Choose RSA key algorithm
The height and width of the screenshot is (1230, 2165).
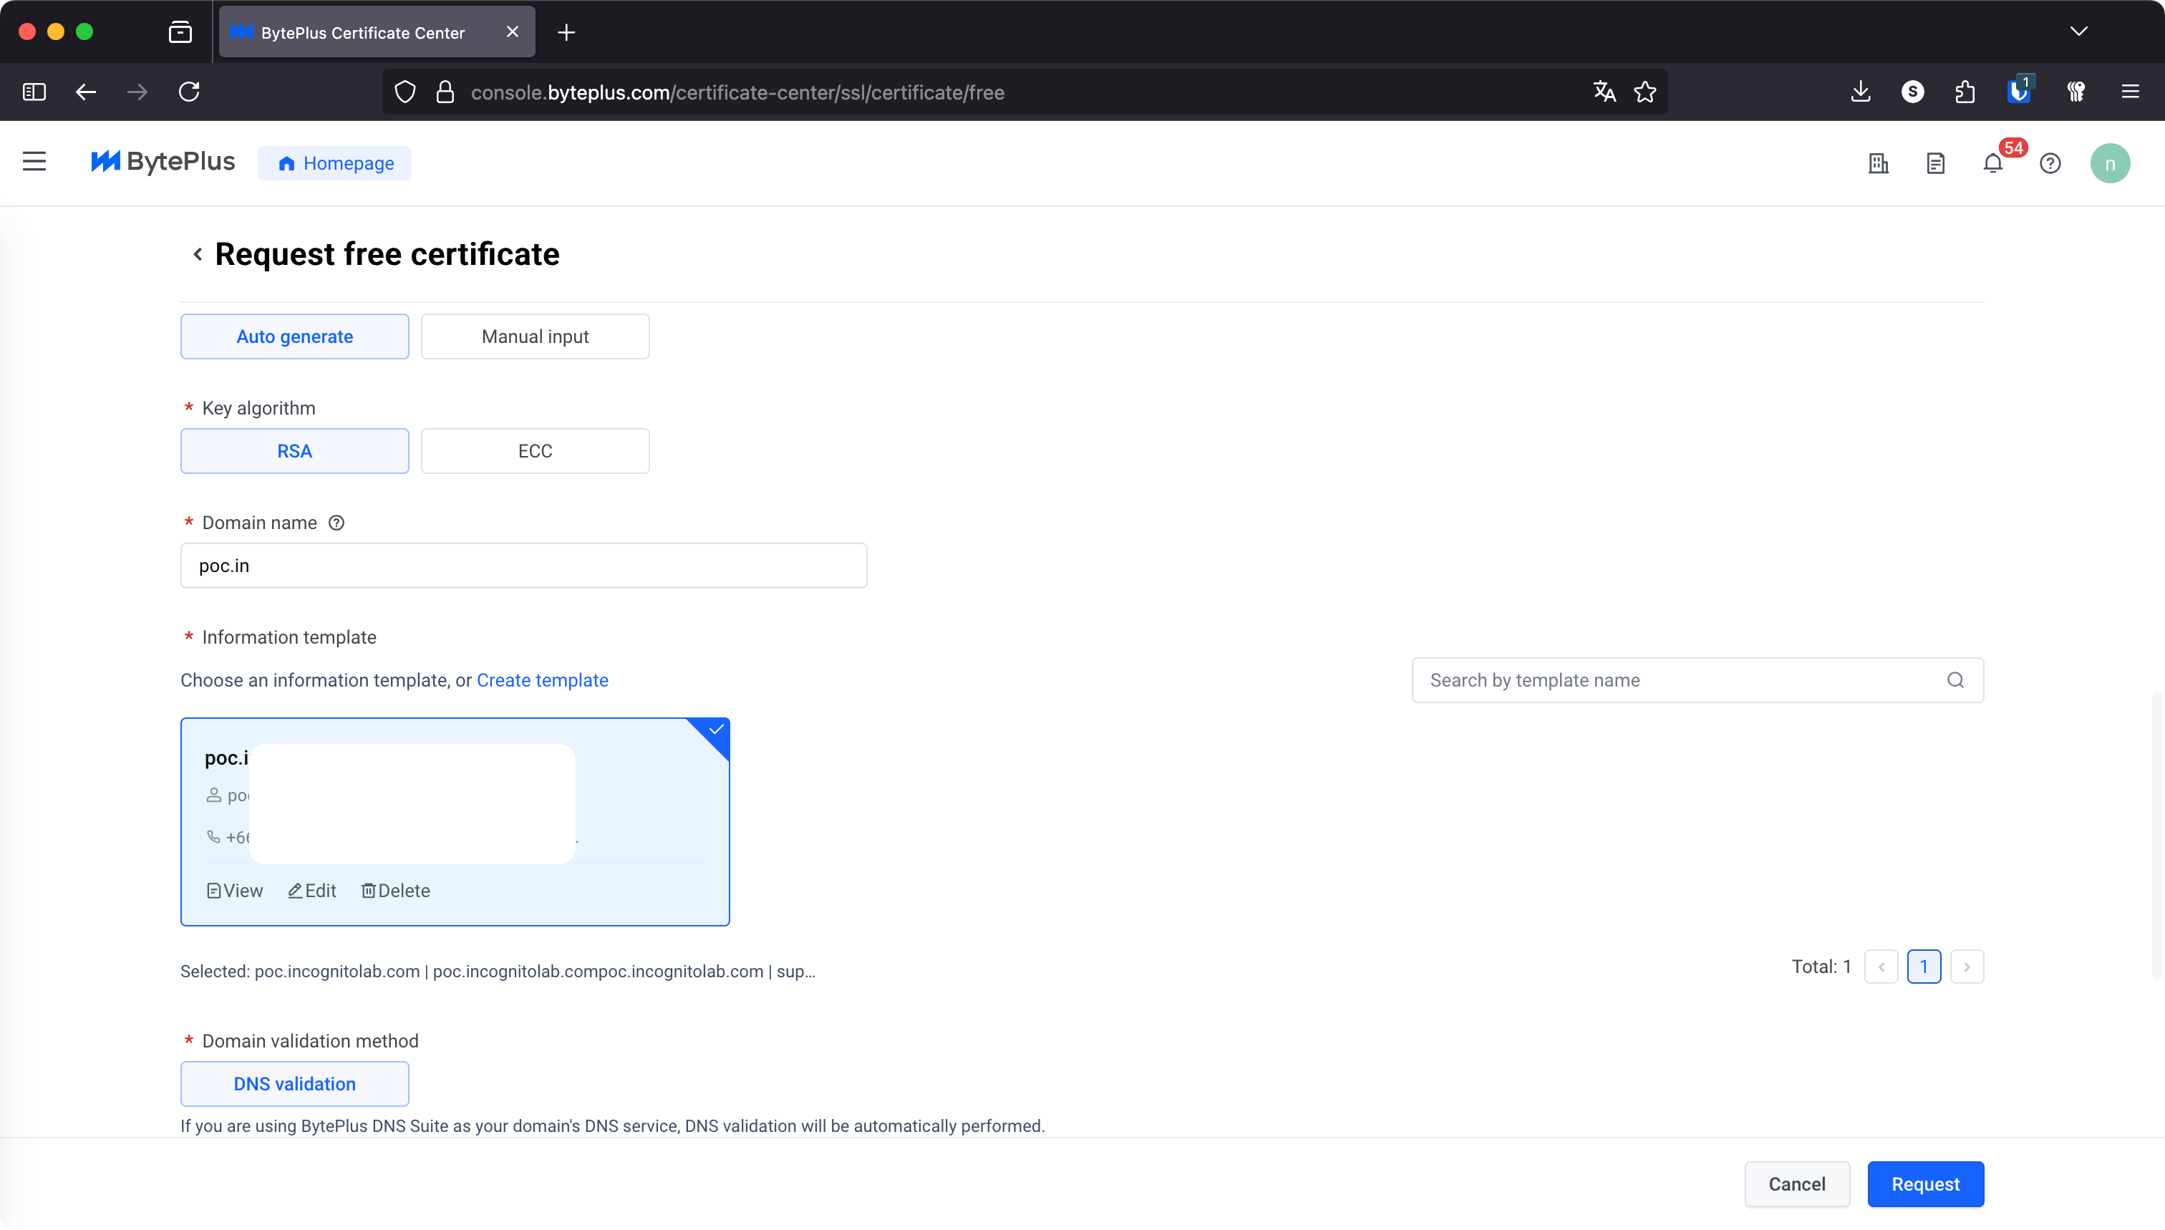(x=295, y=451)
